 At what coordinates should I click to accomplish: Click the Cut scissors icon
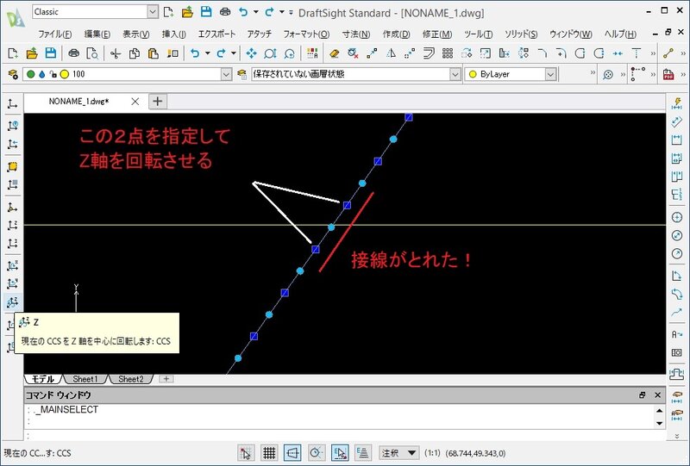click(116, 53)
